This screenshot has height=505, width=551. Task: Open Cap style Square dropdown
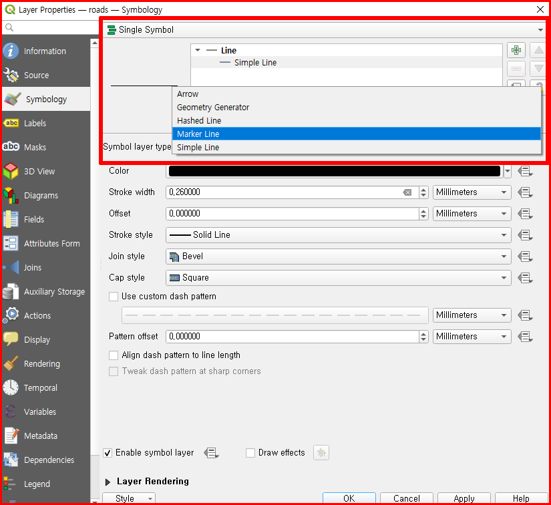pyautogui.click(x=339, y=278)
